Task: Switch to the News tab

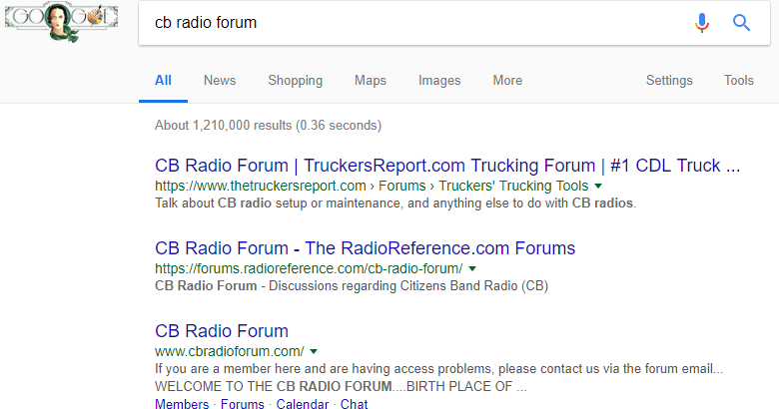Action: pos(220,81)
